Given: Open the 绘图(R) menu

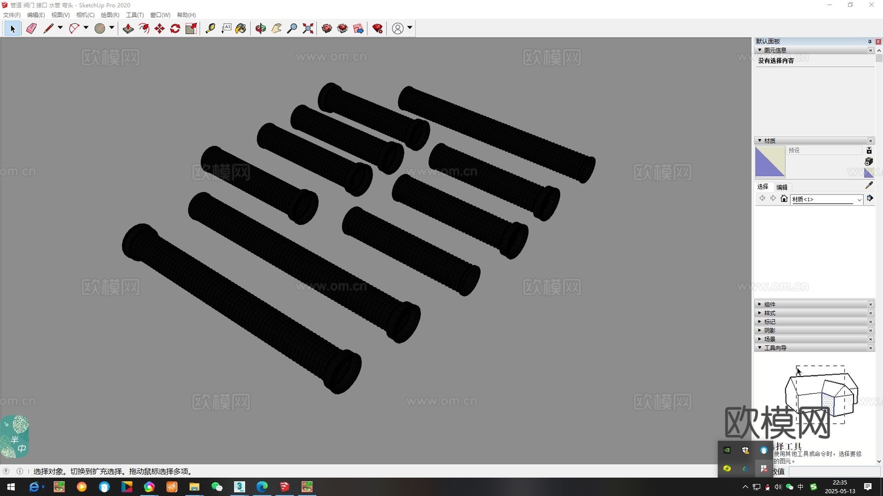Looking at the screenshot, I should (110, 15).
